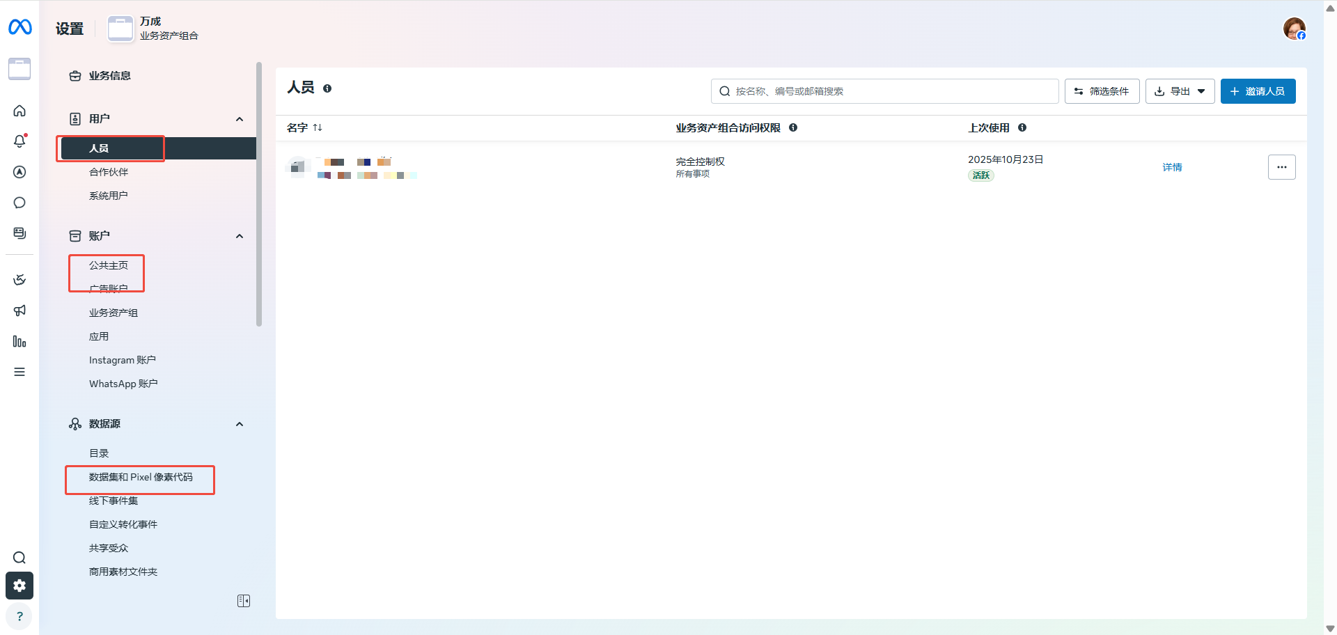Open the 详情 link for the user
1337x635 pixels.
(1172, 167)
